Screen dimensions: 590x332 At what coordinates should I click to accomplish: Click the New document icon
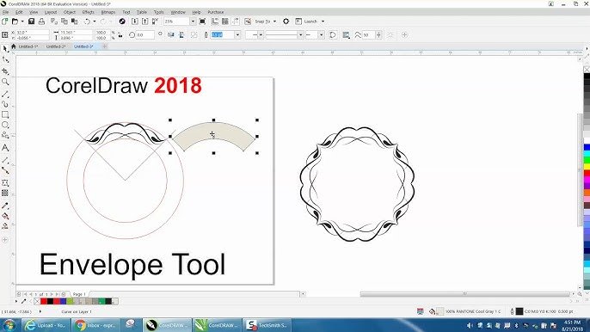[x=5, y=22]
